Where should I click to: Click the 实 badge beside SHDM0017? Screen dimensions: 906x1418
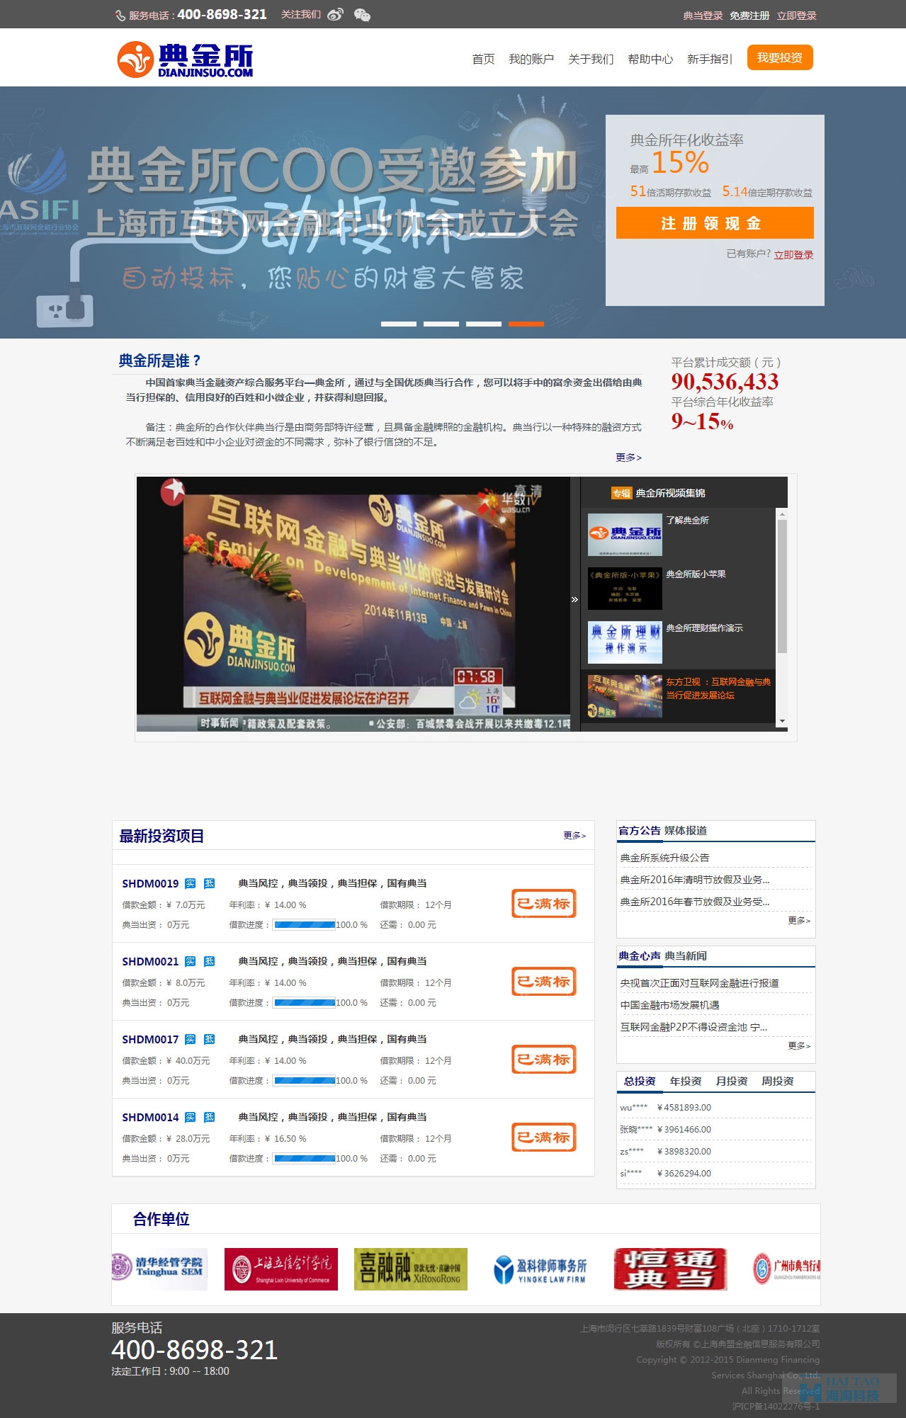click(x=190, y=1039)
